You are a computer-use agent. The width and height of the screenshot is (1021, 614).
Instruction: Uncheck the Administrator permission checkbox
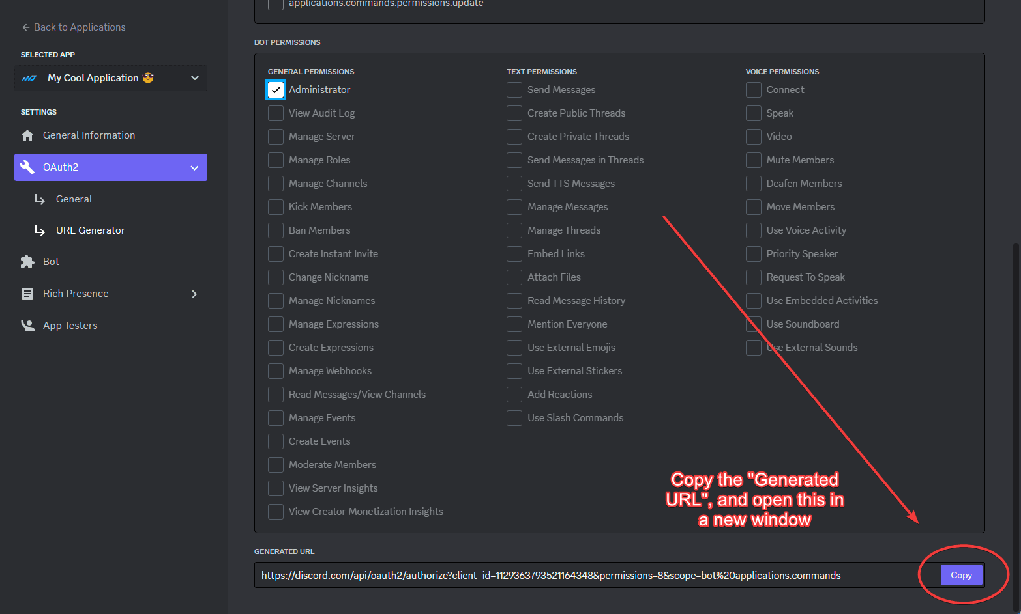tap(276, 90)
